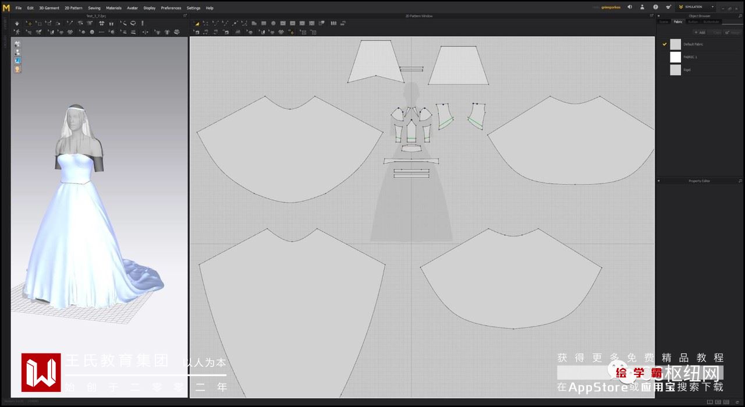Click the Add button in Fabric list
Screen dimensions: 745x407
click(699, 33)
